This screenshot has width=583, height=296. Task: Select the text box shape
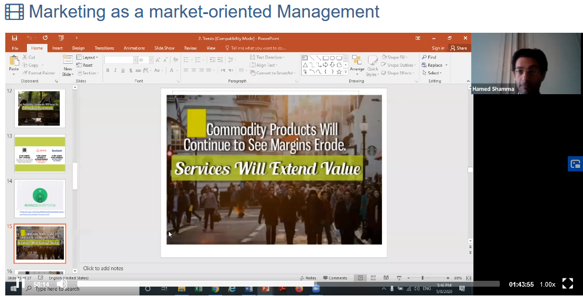coord(305,58)
